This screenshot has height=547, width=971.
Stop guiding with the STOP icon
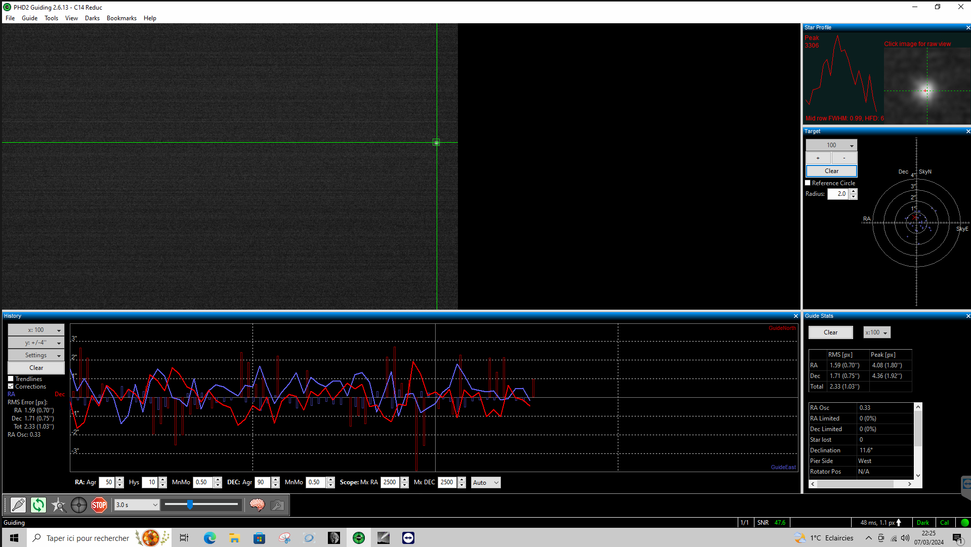99,504
